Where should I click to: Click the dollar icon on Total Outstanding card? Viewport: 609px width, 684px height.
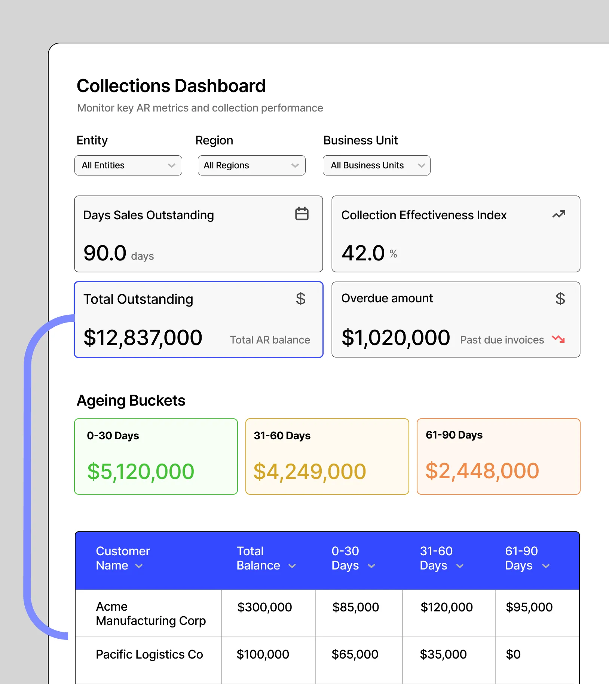pyautogui.click(x=301, y=299)
